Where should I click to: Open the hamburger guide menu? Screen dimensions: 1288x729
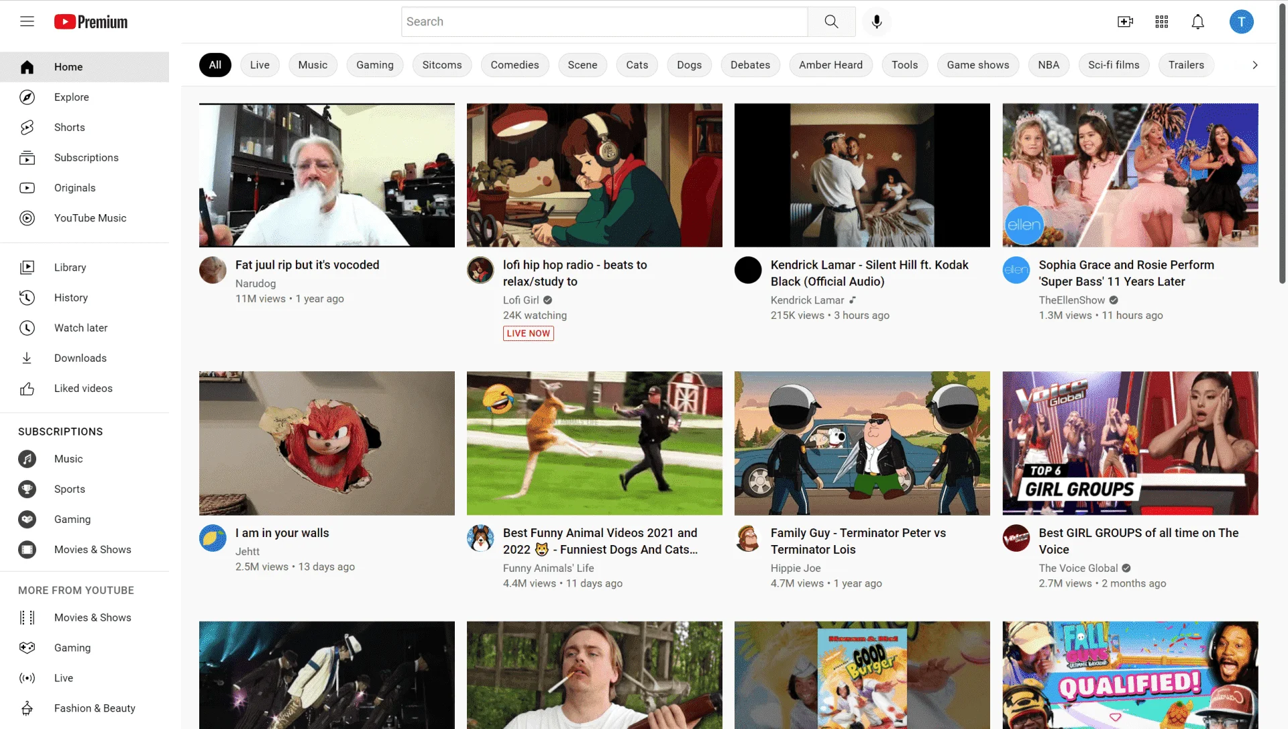pos(27,21)
